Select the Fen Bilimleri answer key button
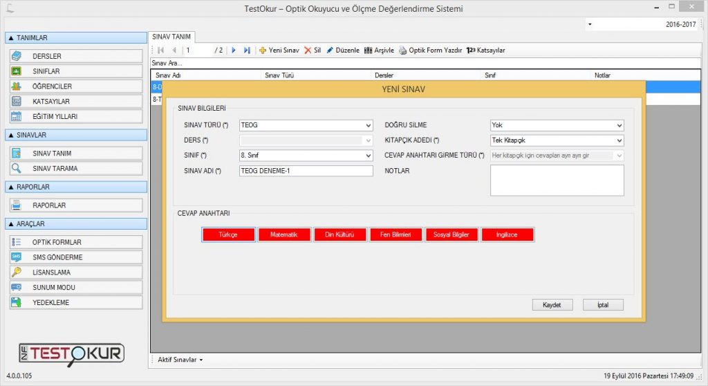 tap(395, 235)
